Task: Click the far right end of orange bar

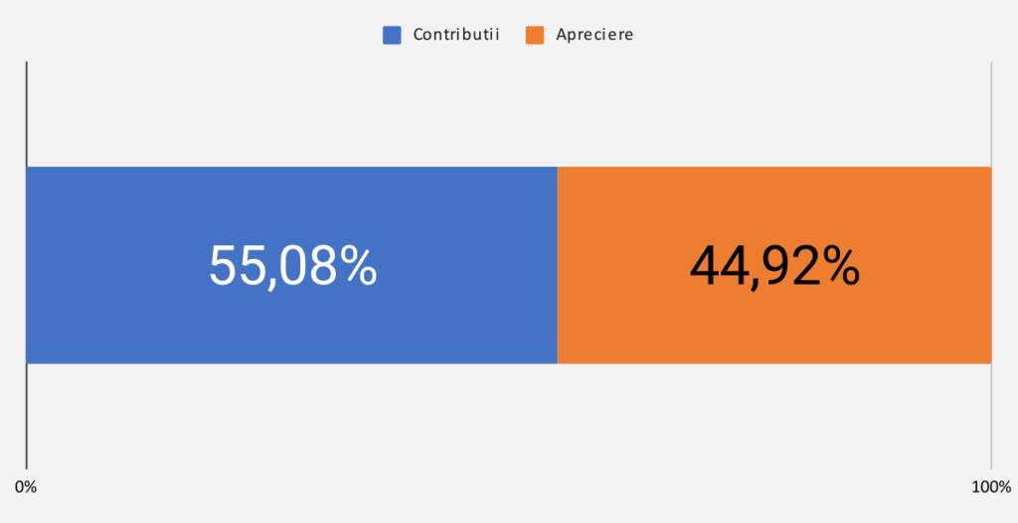Action: click(x=986, y=265)
